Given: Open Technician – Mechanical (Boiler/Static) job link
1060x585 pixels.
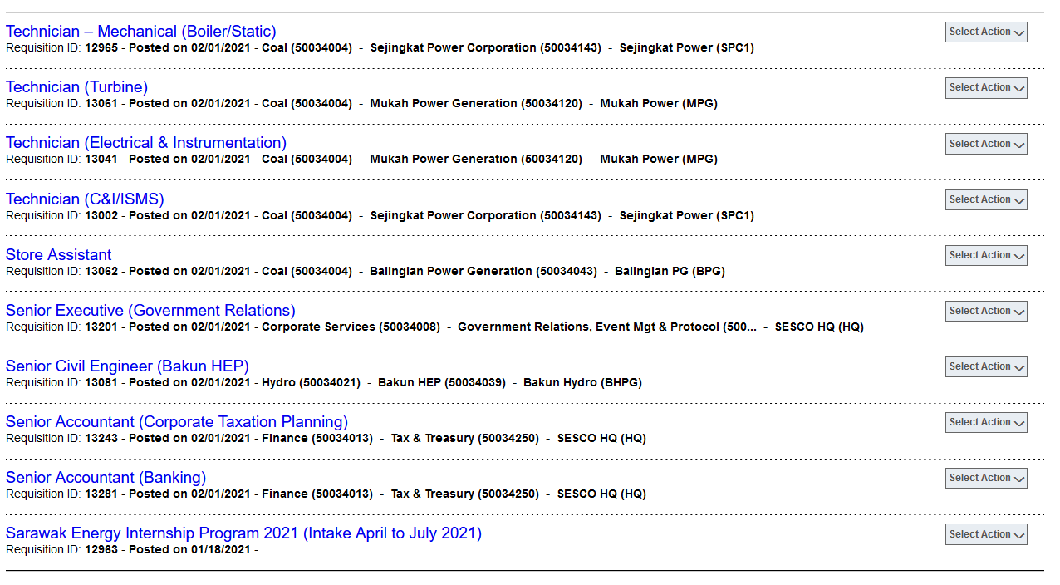Looking at the screenshot, I should [141, 32].
